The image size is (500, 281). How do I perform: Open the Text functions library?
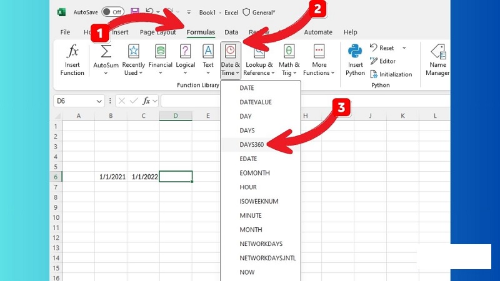pyautogui.click(x=208, y=59)
